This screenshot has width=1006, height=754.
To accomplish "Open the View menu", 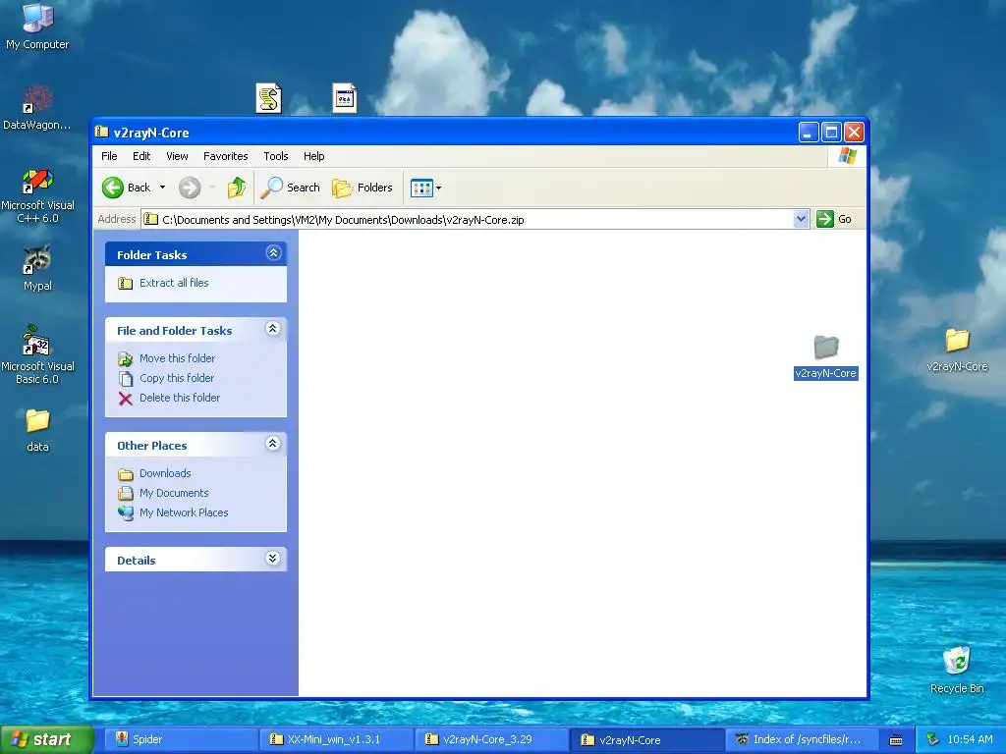I will point(177,156).
